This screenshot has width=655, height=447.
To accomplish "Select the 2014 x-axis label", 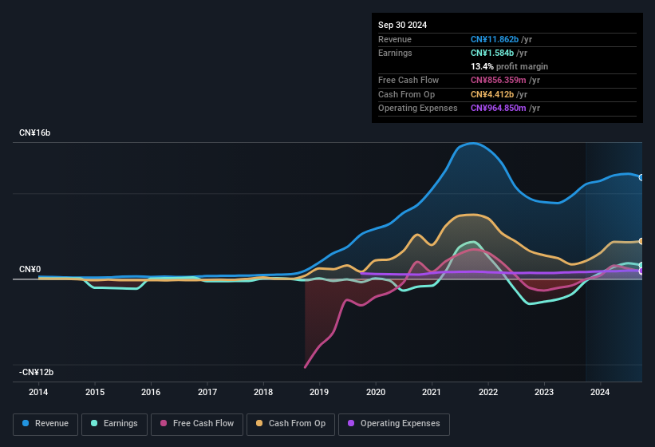I will click(38, 392).
